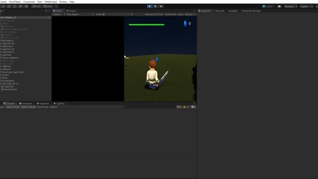
Task: Switch to the Console tab
Action: point(9,103)
